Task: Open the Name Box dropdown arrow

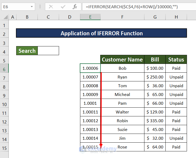Action: (32, 7)
